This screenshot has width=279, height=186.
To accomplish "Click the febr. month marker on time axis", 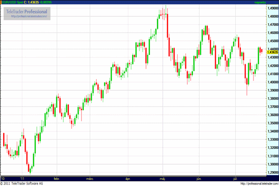I will pyautogui.click(x=58, y=178).
